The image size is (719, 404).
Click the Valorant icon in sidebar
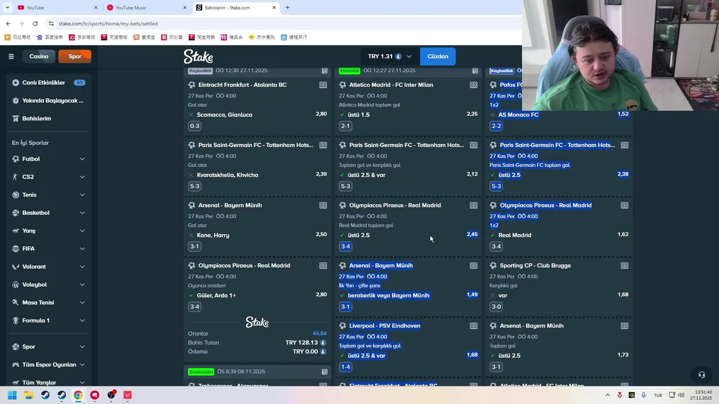coord(16,267)
